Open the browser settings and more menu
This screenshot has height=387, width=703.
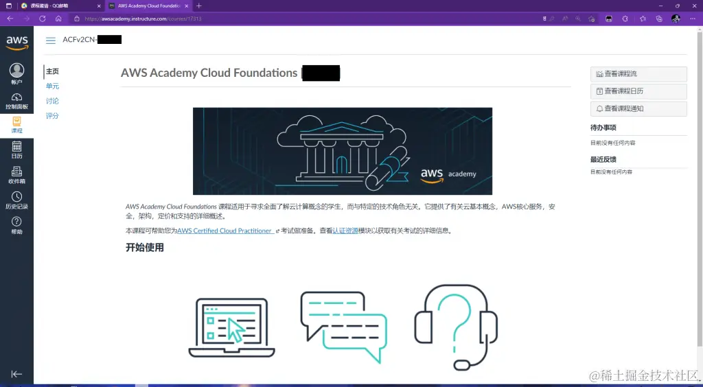(693, 19)
